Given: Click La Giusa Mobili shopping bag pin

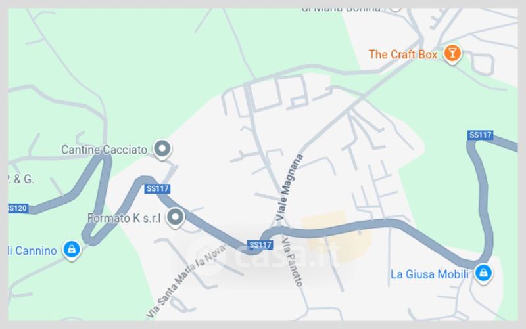Looking at the screenshot, I should tap(483, 273).
